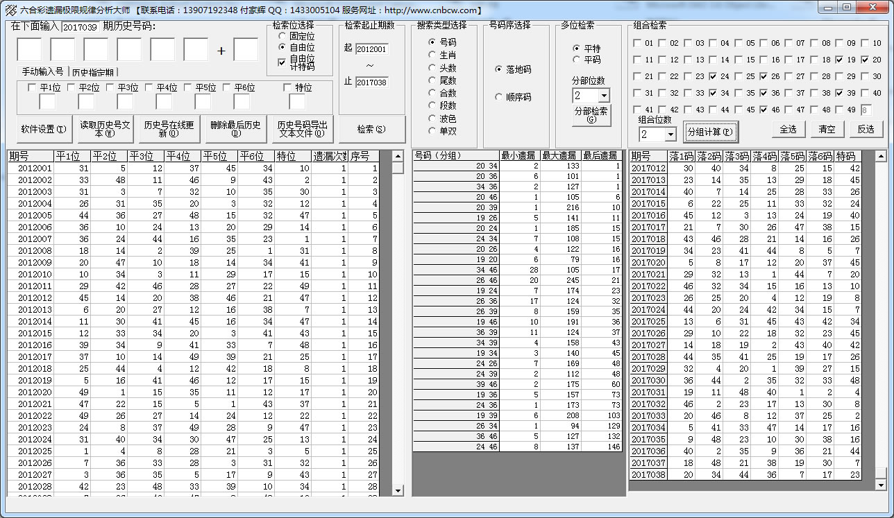Switch to the 历史指定期 tab
The height and width of the screenshot is (518, 894).
coord(94,72)
